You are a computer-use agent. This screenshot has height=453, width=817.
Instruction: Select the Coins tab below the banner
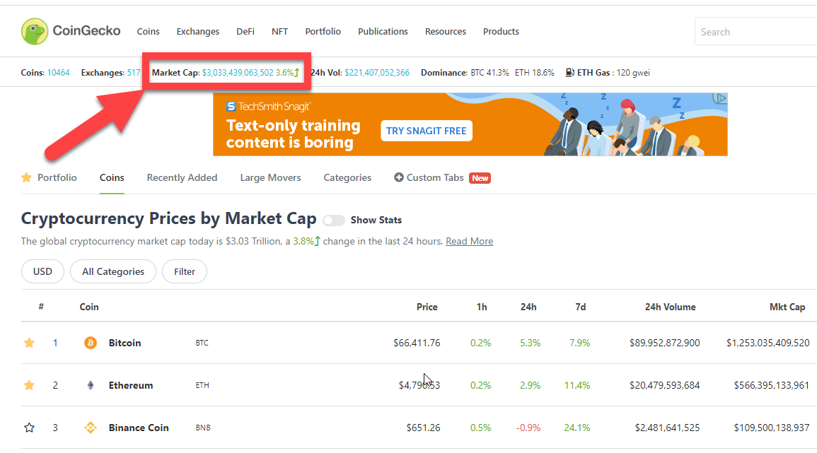point(112,177)
